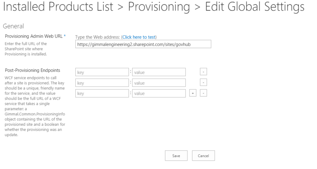Viewport: 317px width, 169px height.
Task: Remove the third endpoint row with minus button
Action: coord(203,93)
